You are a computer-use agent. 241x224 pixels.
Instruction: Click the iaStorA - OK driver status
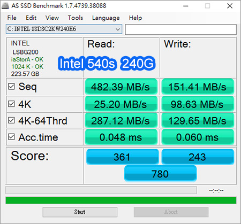pos(27,59)
